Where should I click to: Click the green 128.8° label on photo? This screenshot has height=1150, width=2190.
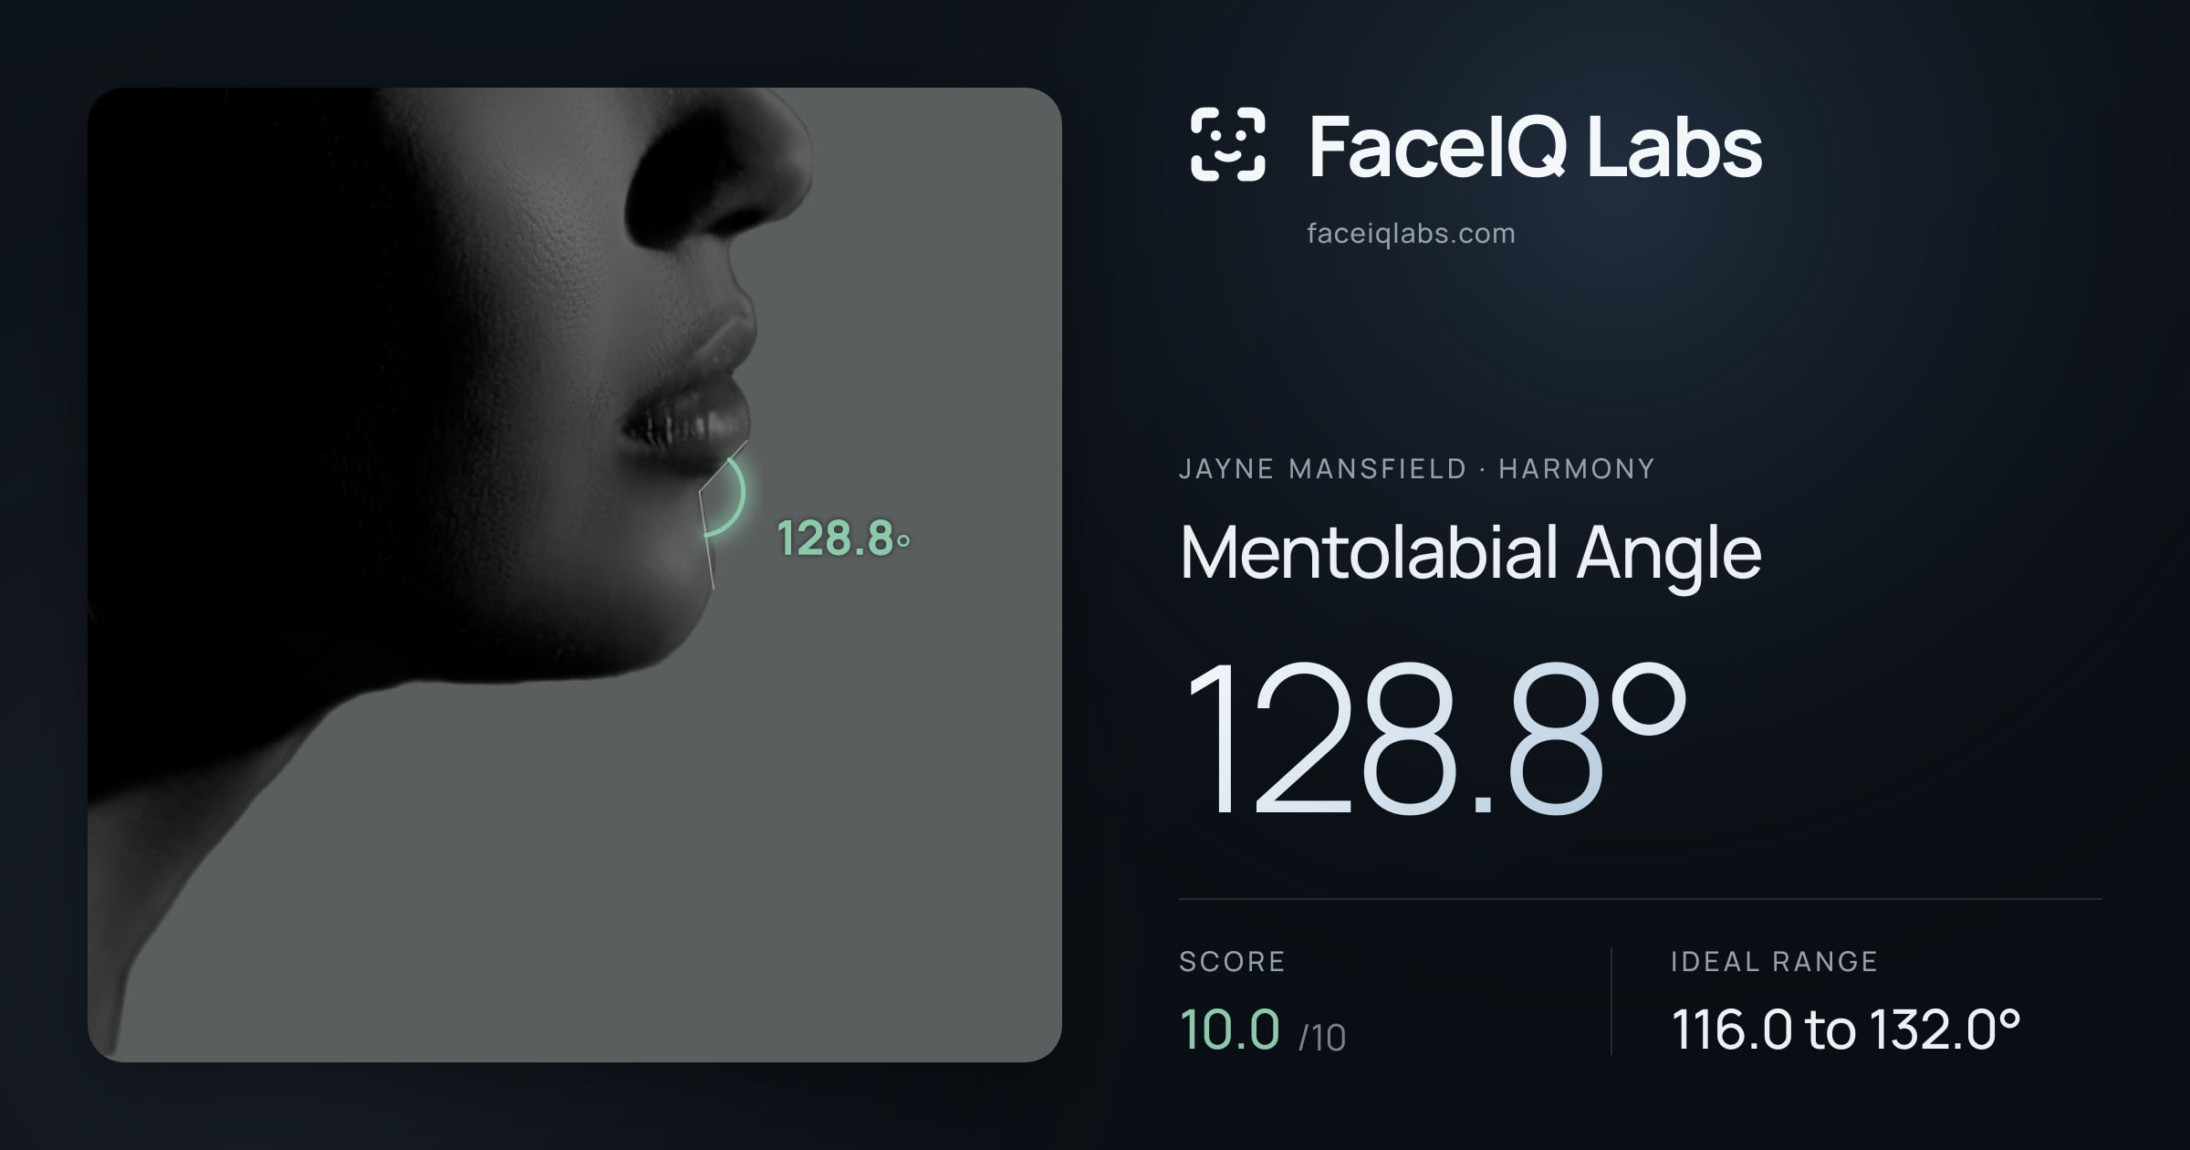[x=842, y=538]
